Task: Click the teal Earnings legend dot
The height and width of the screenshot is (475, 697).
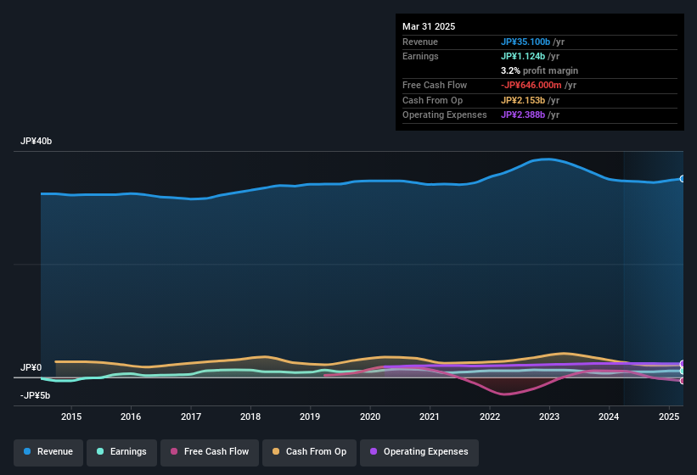Action: pos(100,451)
